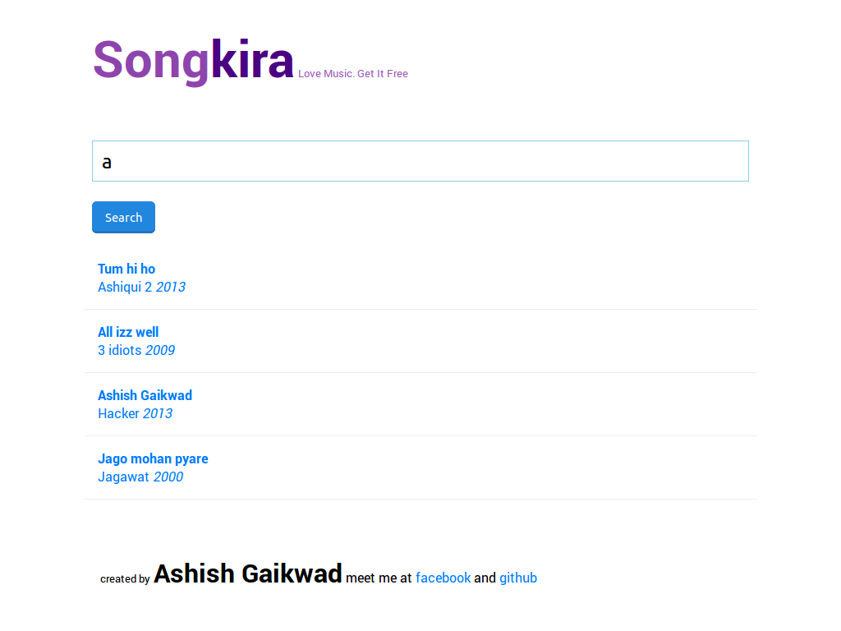Open the 'Ashish Gaikwad' song result title
841x631 pixels.
tap(145, 395)
